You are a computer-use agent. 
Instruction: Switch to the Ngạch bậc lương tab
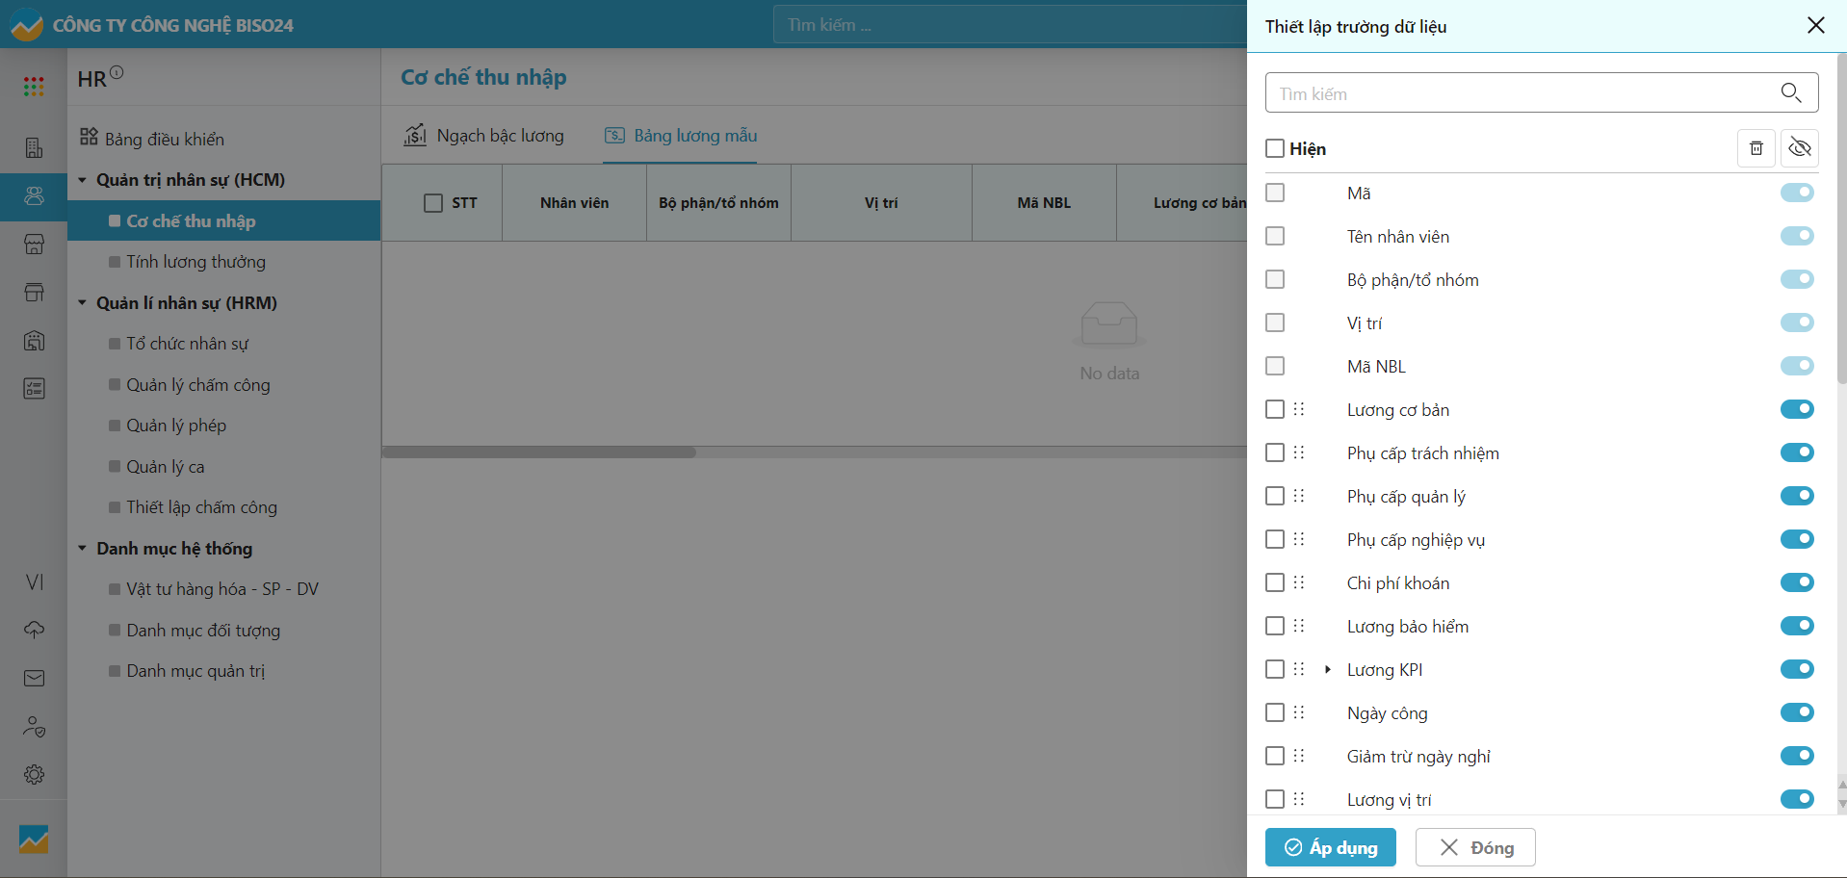[x=484, y=136]
